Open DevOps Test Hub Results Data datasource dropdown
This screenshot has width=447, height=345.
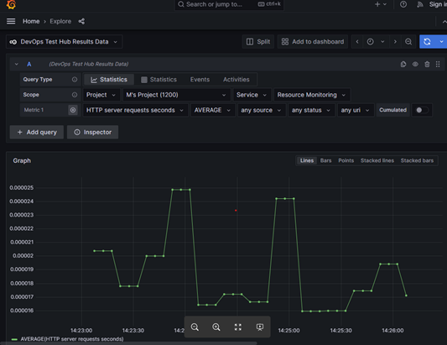(65, 42)
